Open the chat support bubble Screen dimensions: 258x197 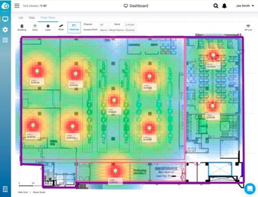tap(250, 189)
